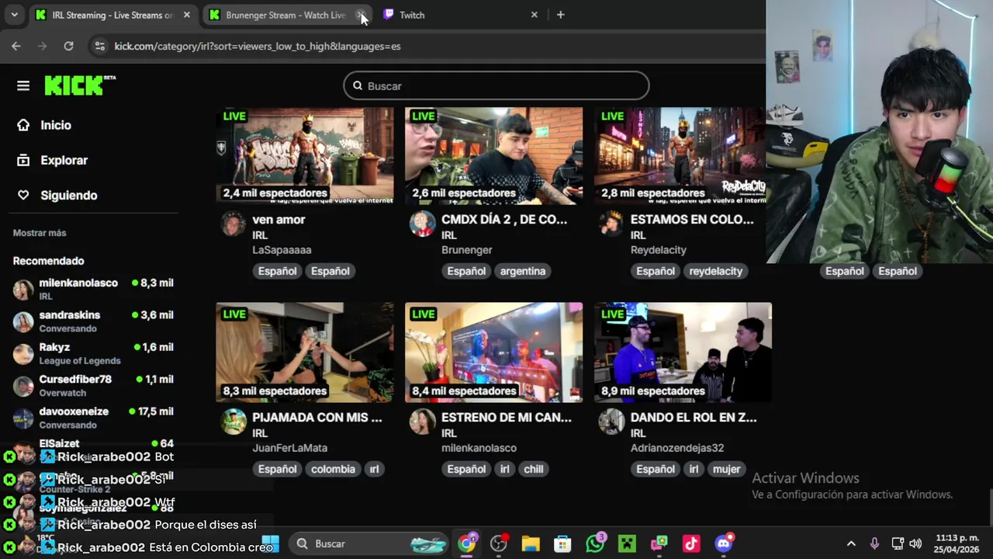This screenshot has height=559, width=993.
Task: Click the magnifier icon in Kick search
Action: 358,85
